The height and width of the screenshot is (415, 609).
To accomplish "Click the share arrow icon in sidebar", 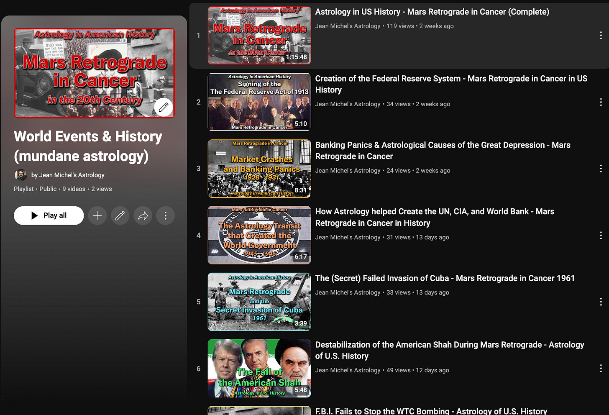I will pos(143,215).
